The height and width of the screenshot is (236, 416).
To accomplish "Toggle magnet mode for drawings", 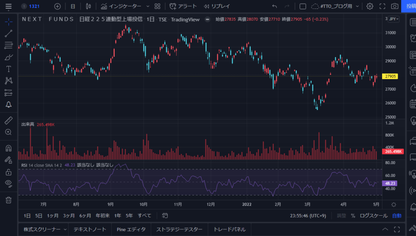I will 8,148.
